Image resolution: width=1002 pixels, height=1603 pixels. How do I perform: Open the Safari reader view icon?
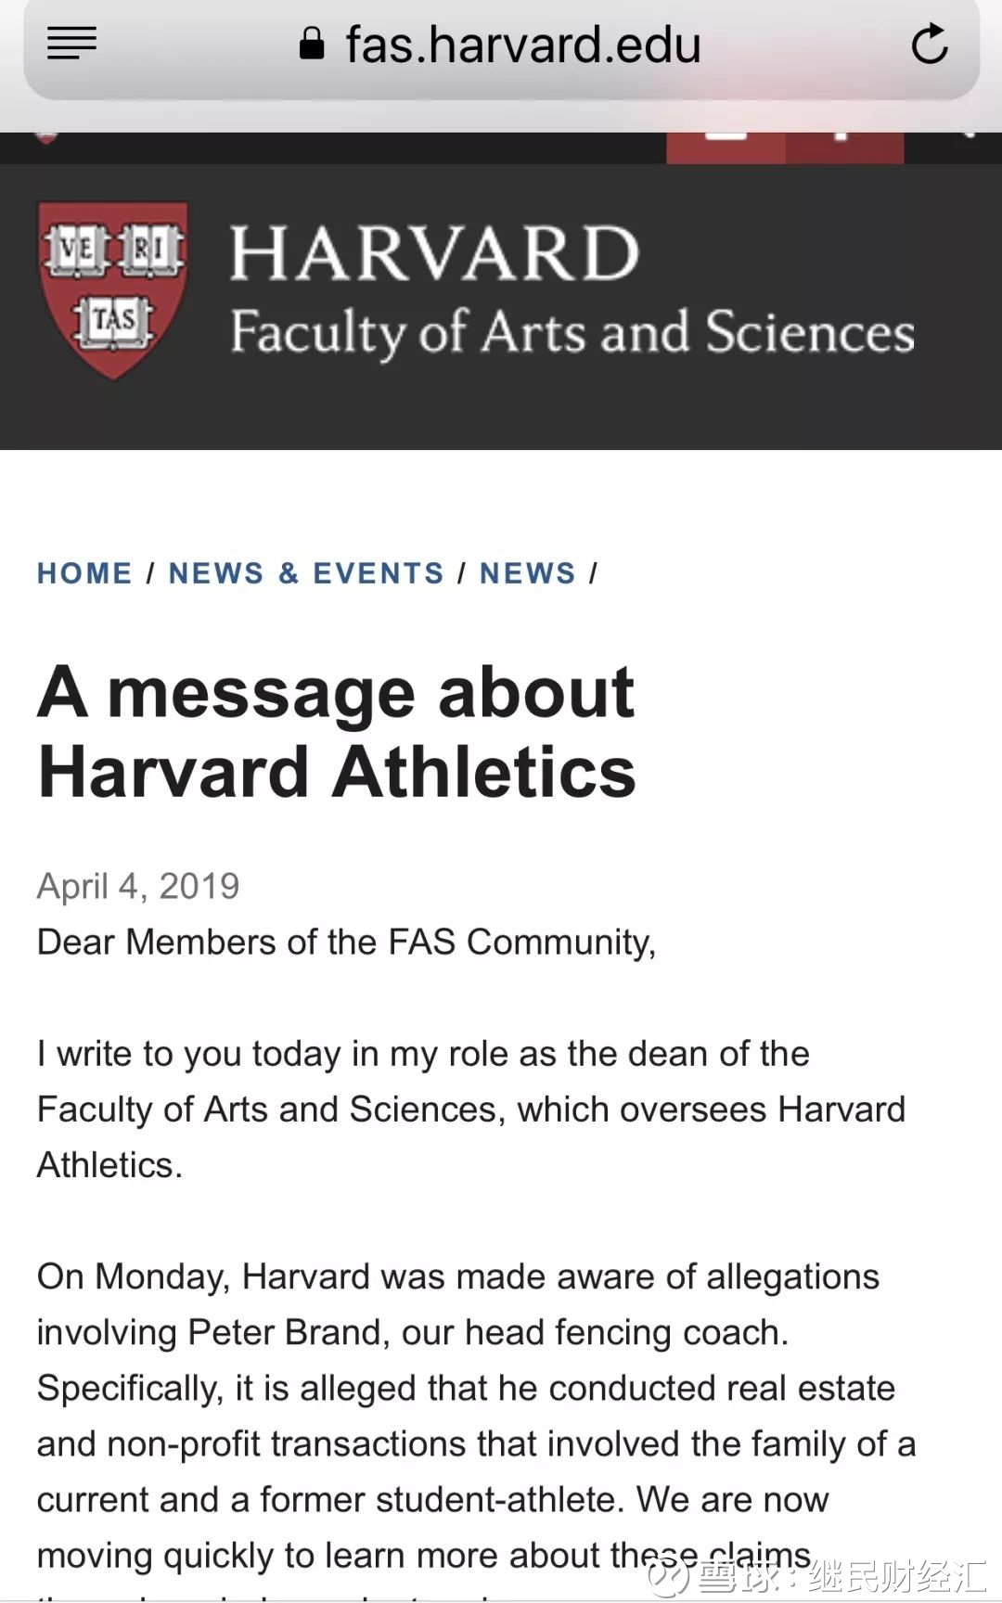71,43
